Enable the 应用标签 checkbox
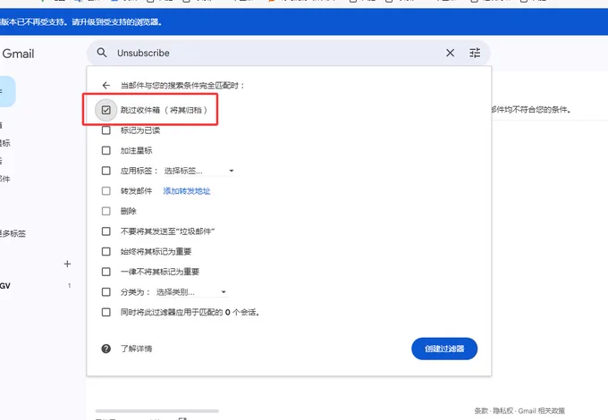608x420 pixels. point(106,171)
